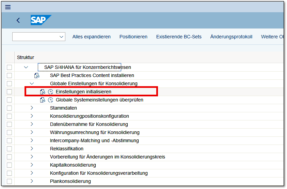This screenshot has height=189, width=287.
Task: Click Alles expandieren in the toolbar
Action: [91, 37]
